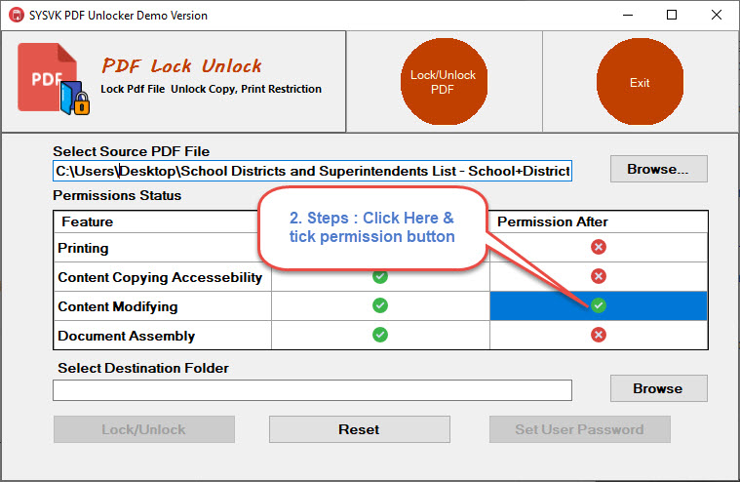Viewport: 740px width, 482px height.
Task: Click into the source PDF path field
Action: 312,171
